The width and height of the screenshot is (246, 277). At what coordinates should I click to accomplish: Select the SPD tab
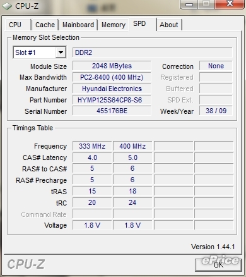pyautogui.click(x=143, y=24)
